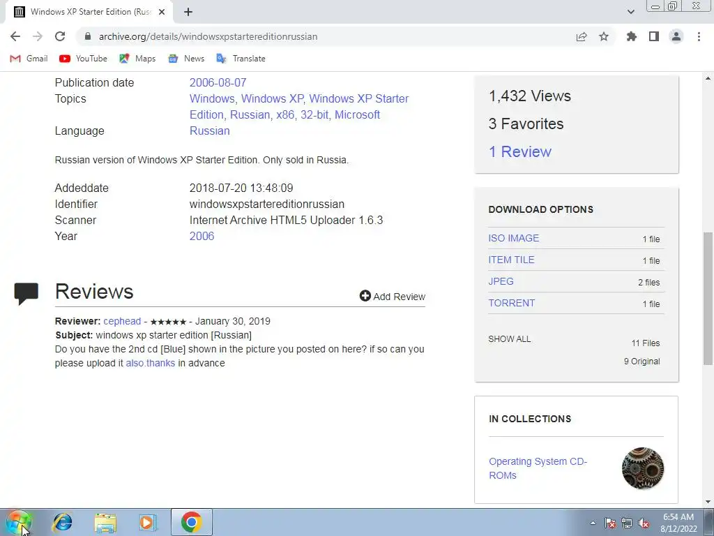Open the taskbar clock and date

point(678,523)
